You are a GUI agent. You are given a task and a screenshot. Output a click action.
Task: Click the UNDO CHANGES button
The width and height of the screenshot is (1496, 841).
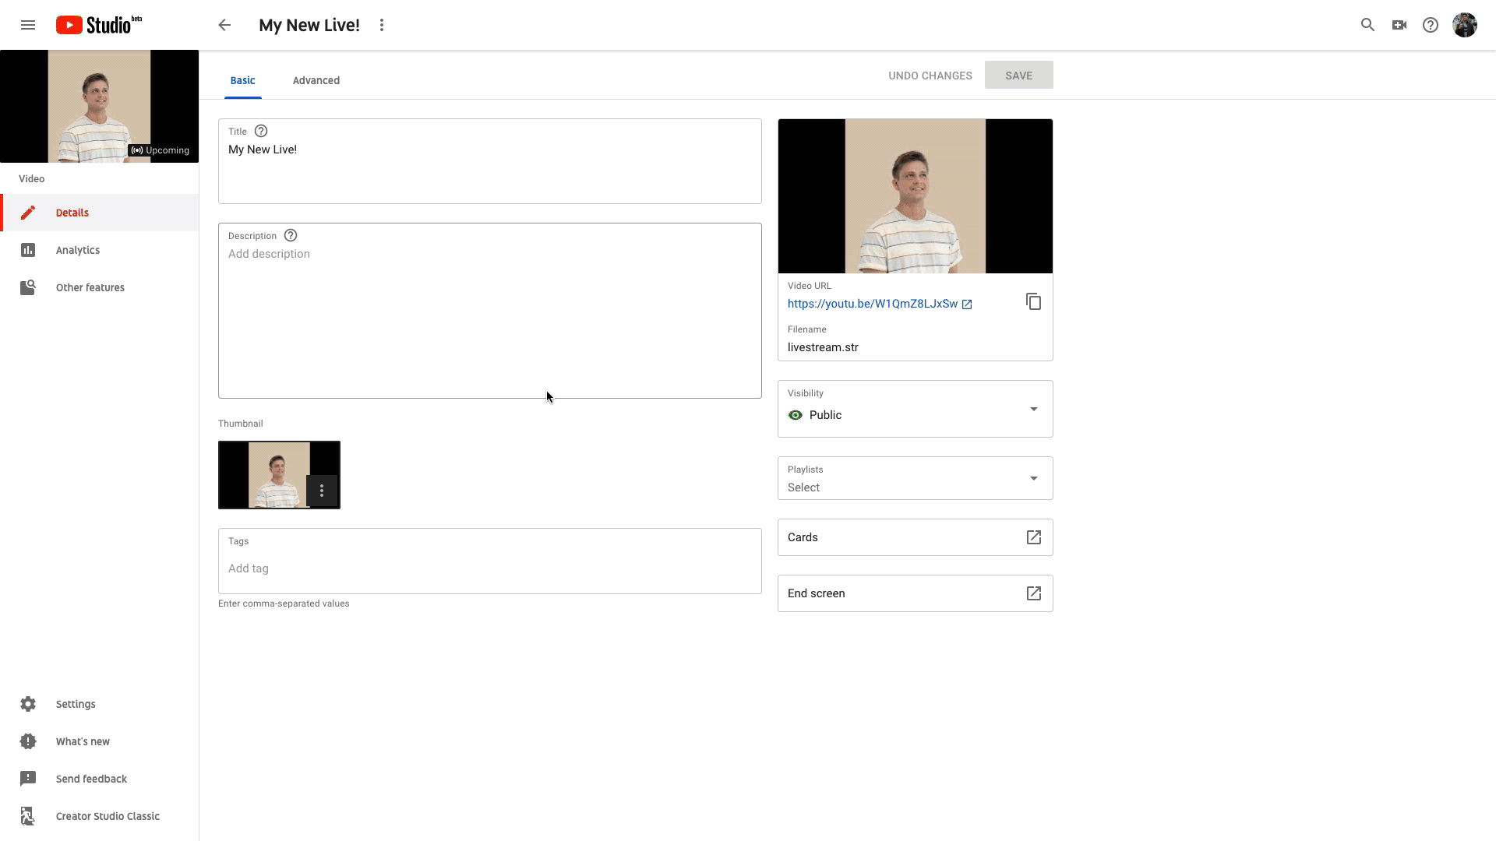coord(930,76)
